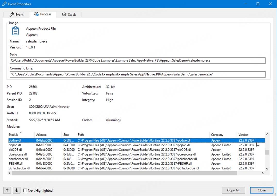Click size value 0x36000
277x196 pixels.
click(69, 168)
